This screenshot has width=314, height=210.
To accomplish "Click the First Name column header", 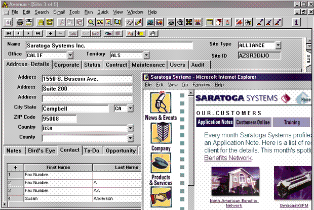I will [58, 168].
